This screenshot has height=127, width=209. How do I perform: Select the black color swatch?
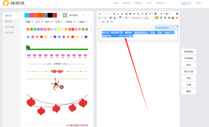click(x=50, y=15)
